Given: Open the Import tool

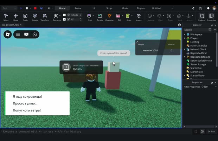Looking at the screenshot, I should point(139,17).
